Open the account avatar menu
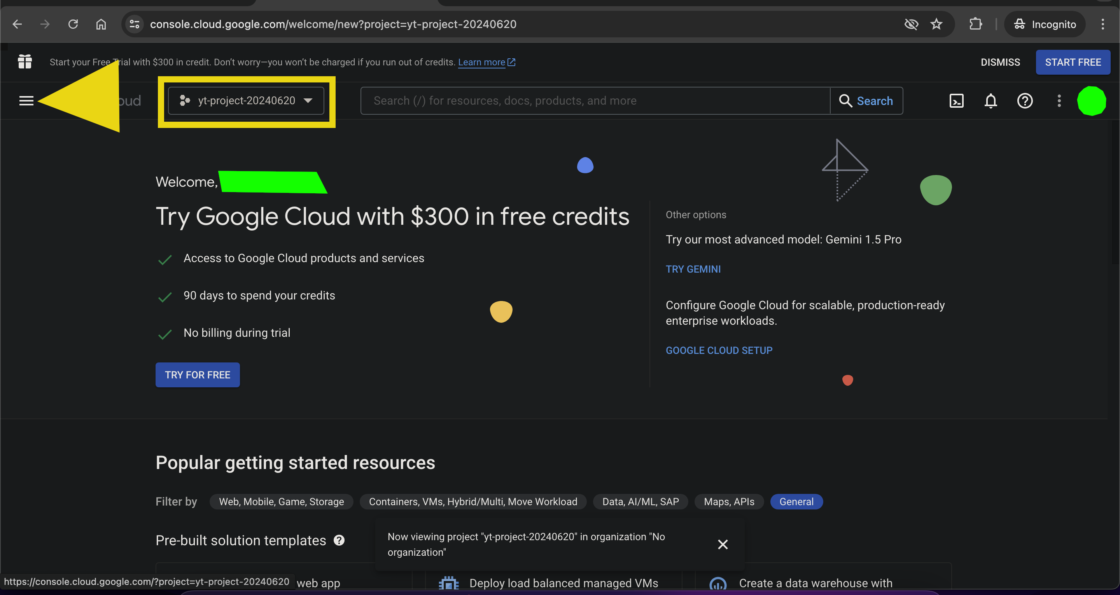Image resolution: width=1120 pixels, height=595 pixels. (x=1091, y=101)
